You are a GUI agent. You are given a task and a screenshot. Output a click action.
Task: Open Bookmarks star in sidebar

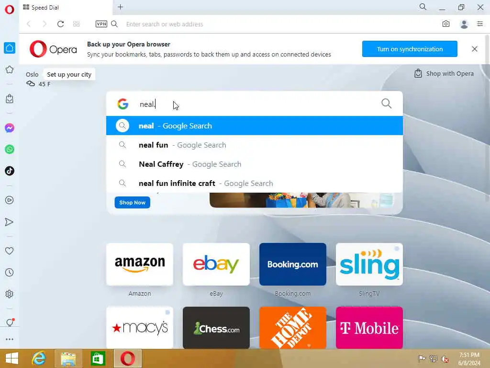[x=10, y=69]
